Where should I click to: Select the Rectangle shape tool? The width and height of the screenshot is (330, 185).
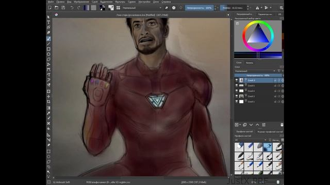48,49
